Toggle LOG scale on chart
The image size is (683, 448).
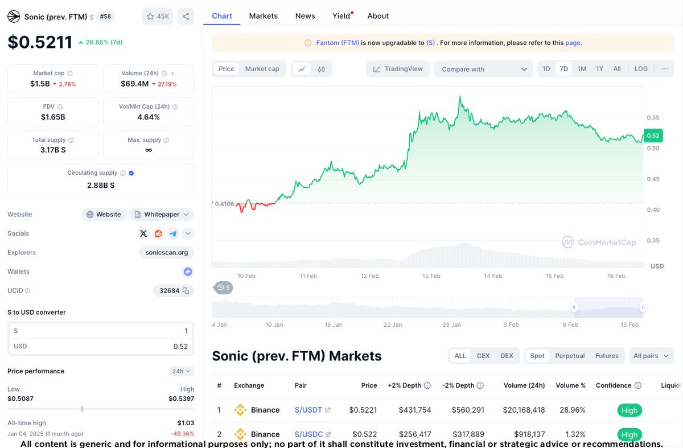(x=641, y=69)
